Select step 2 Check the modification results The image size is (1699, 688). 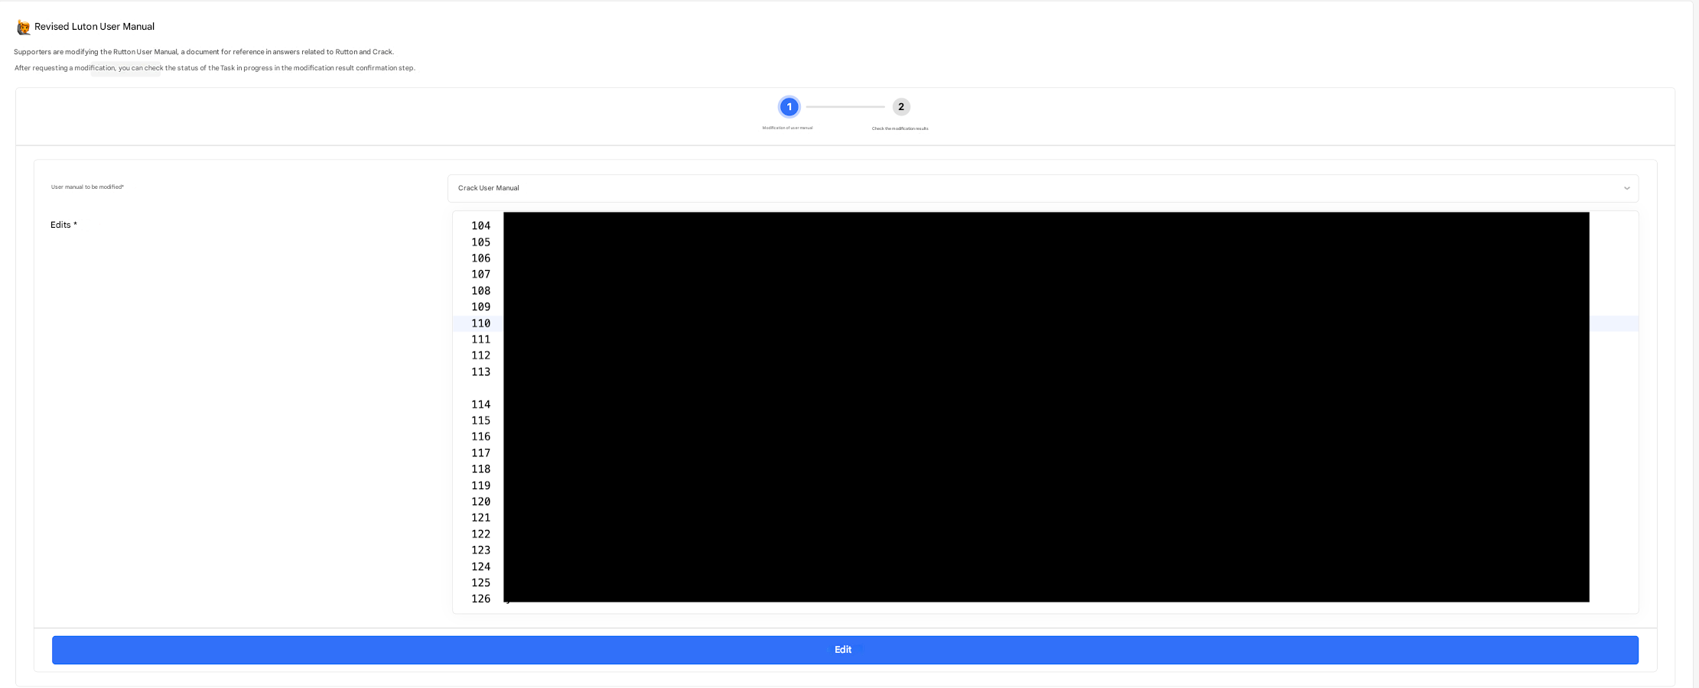[901, 107]
